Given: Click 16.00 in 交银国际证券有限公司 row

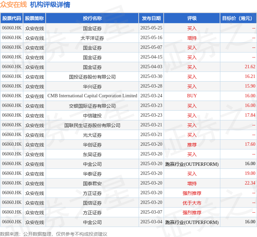Looking at the screenshot, I should (250, 106).
